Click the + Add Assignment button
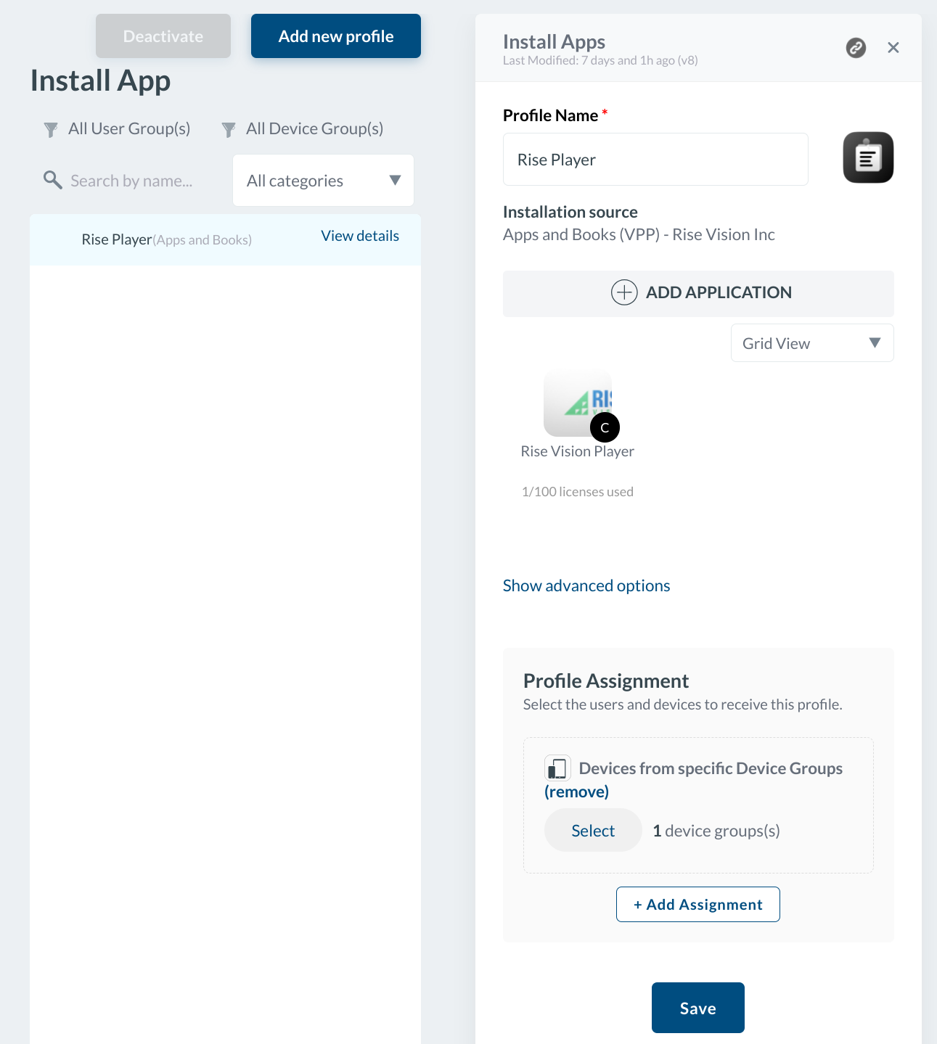 tap(698, 905)
